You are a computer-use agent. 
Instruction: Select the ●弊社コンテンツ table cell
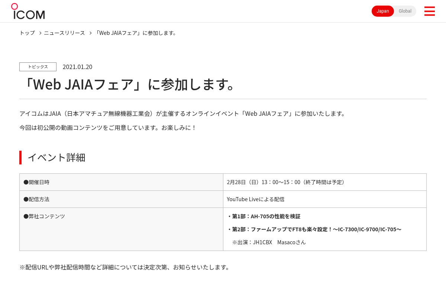[x=121, y=229]
